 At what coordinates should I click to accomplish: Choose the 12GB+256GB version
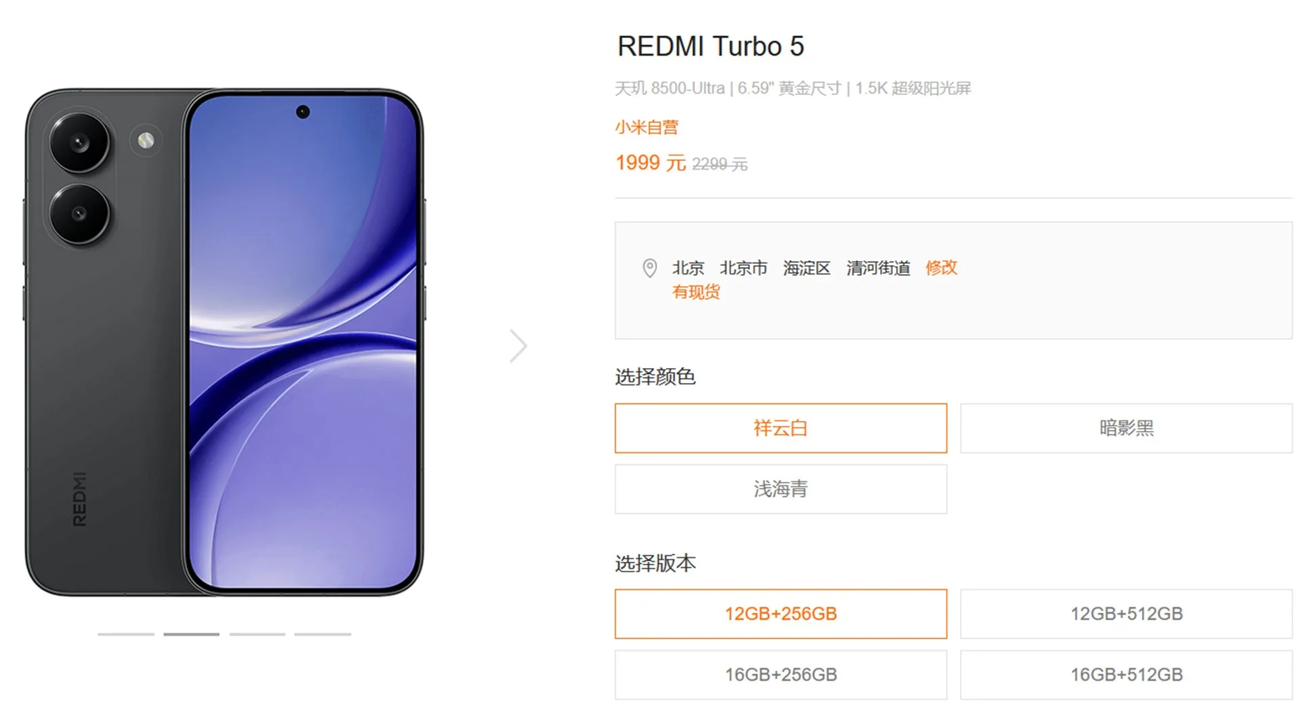[781, 613]
